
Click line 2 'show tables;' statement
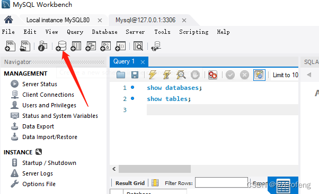click(x=169, y=99)
